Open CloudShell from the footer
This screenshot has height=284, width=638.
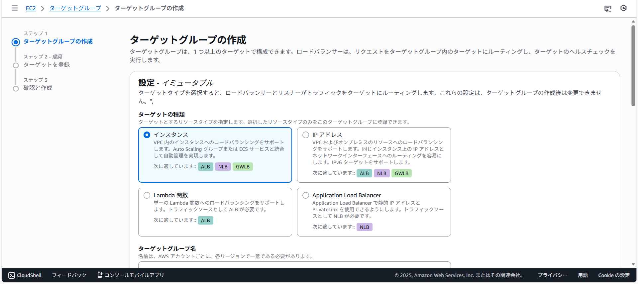(25, 275)
